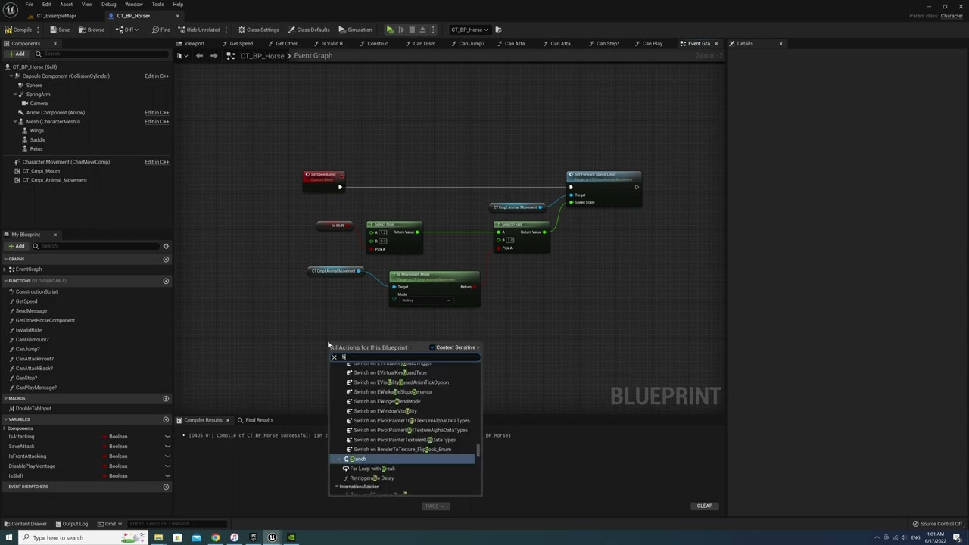Open the Find tool in the toolbar
The height and width of the screenshot is (545, 969).
click(160, 30)
